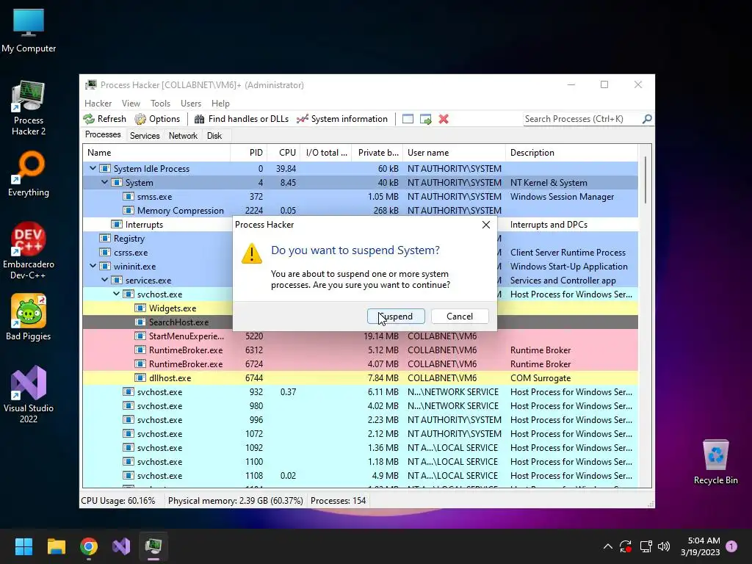Open the clock and date flyout

[700, 546]
